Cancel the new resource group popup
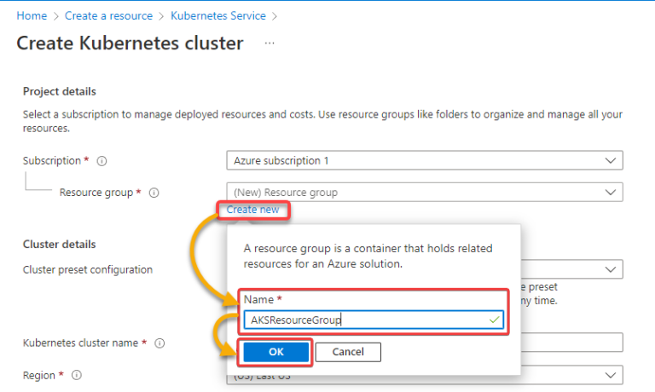The height and width of the screenshot is (392, 655). (x=348, y=352)
